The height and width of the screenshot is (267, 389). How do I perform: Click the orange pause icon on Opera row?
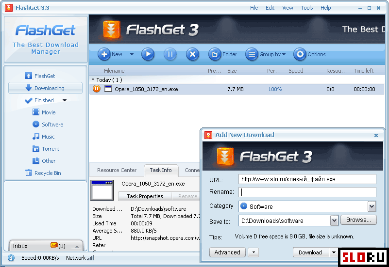(x=97, y=89)
